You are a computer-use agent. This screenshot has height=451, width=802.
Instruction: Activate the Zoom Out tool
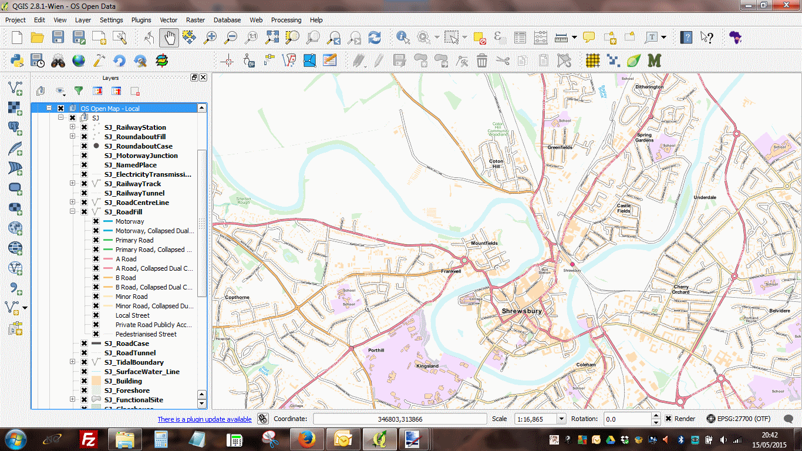[x=231, y=38]
